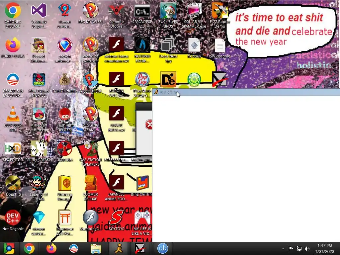The width and height of the screenshot is (340, 255).
Task: Select the Pissed Chicken Angry Birds Seasons icon
Action: tap(39, 45)
